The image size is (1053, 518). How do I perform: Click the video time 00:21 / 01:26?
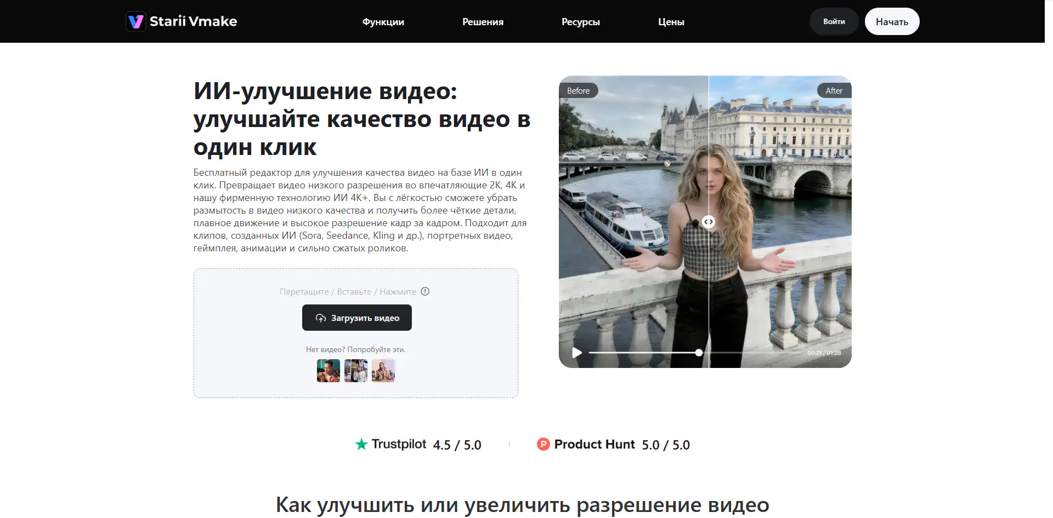click(x=824, y=353)
